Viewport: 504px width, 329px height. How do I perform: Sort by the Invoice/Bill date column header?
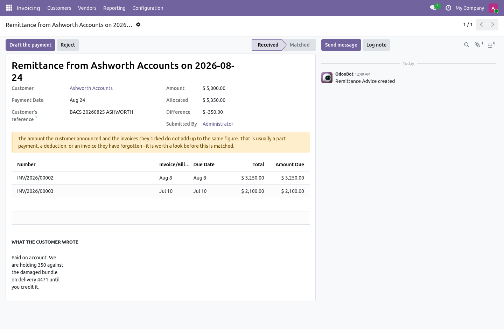(x=174, y=164)
